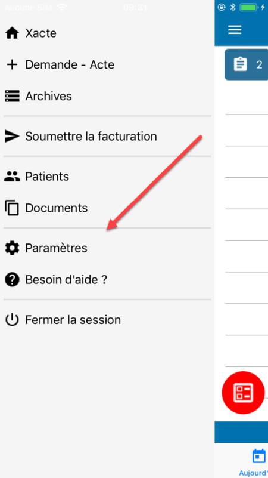Tap the power icon to close session
268x478 pixels.
click(12, 320)
